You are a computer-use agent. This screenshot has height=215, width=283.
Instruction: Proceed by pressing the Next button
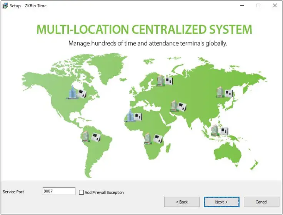click(x=221, y=202)
